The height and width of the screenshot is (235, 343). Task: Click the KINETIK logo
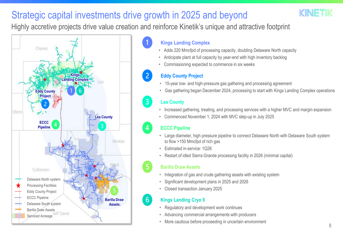[x=316, y=13]
